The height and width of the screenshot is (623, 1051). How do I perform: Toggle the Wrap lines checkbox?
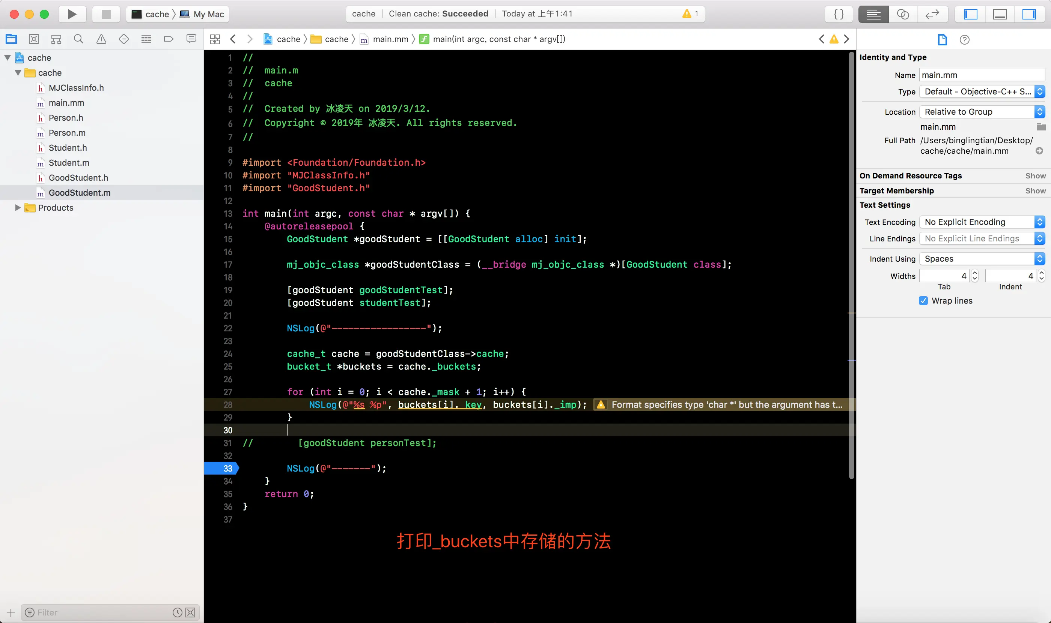923,301
